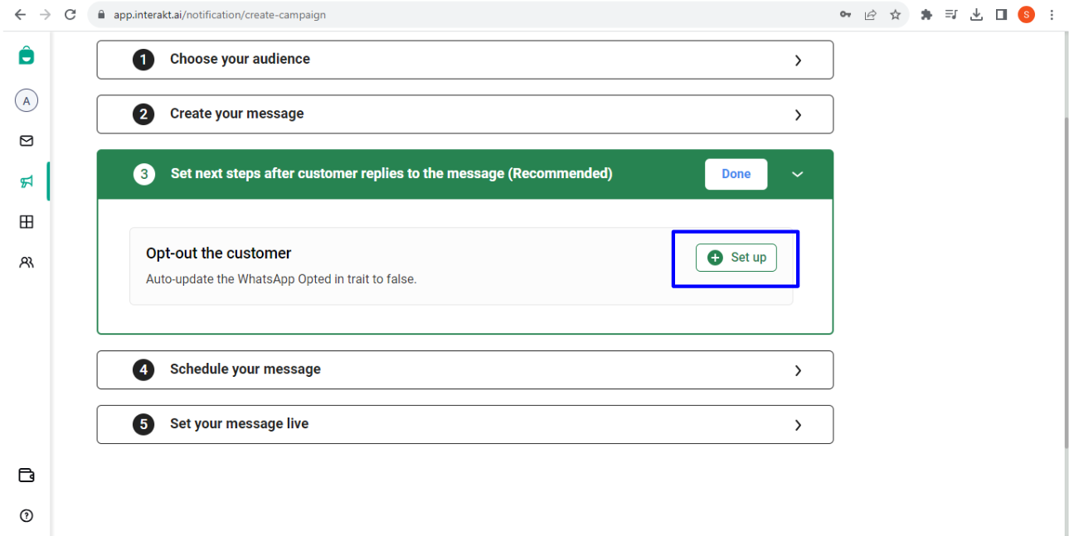Open the inbox envelope icon in sidebar
Screen dimensions: 1069x536
click(27, 141)
